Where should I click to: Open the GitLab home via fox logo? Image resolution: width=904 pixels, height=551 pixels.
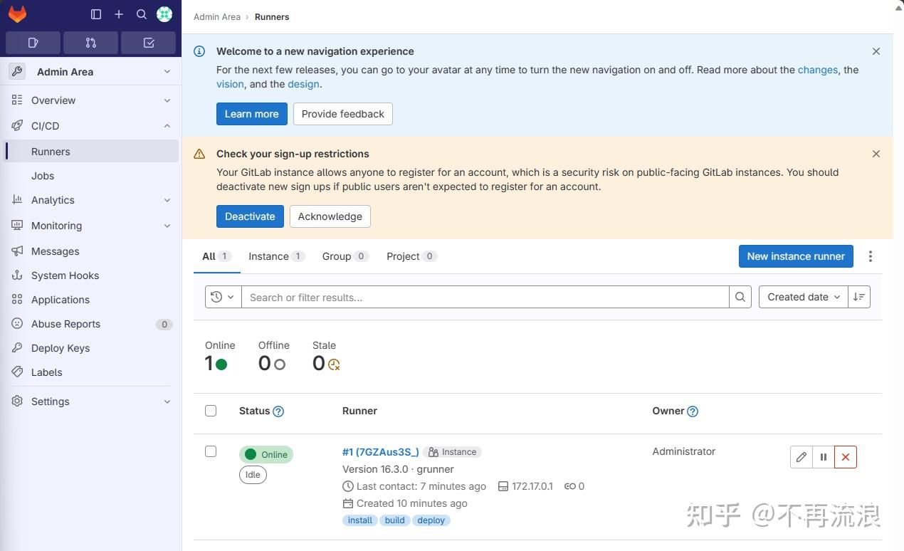pos(17,14)
